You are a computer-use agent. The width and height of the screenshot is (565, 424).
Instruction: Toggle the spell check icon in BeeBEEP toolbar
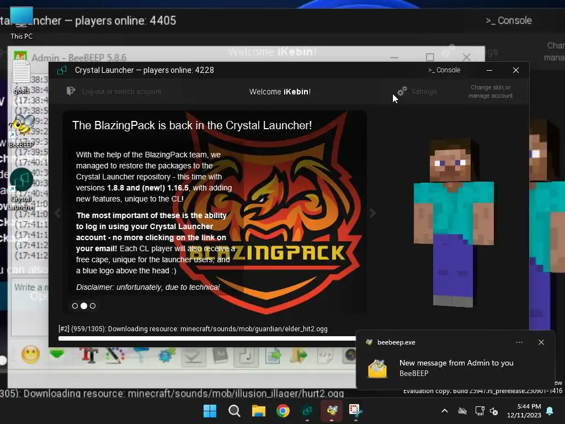[x=194, y=356]
